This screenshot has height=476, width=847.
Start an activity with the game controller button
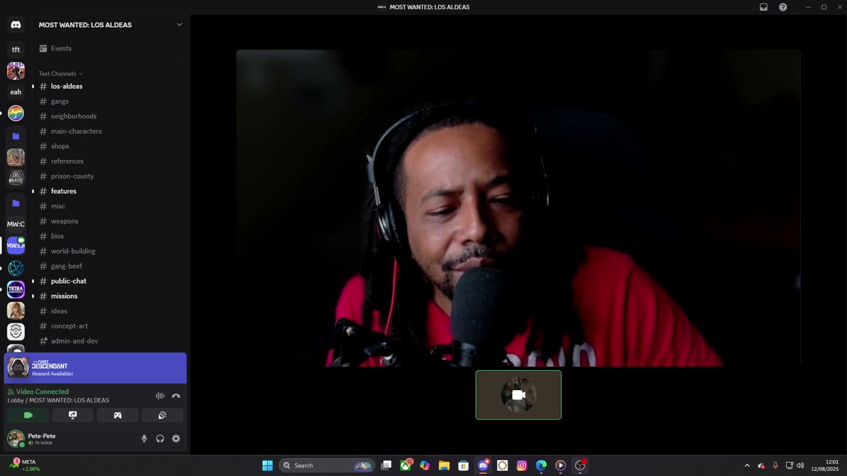(x=118, y=415)
